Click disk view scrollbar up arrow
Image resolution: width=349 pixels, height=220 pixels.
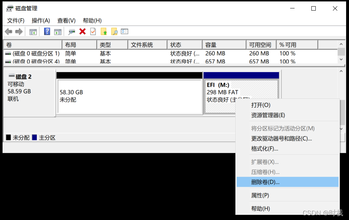coord(341,71)
